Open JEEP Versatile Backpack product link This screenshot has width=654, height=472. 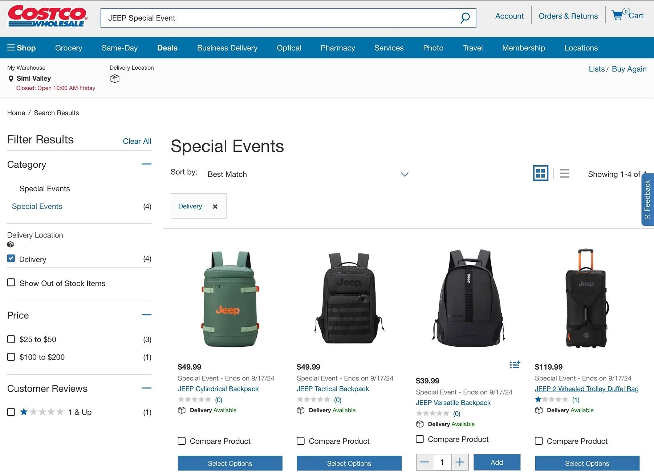point(453,403)
